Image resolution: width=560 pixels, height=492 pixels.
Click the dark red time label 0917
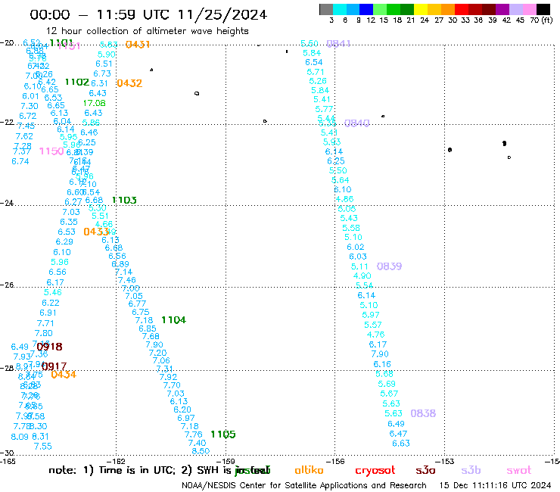click(x=54, y=366)
